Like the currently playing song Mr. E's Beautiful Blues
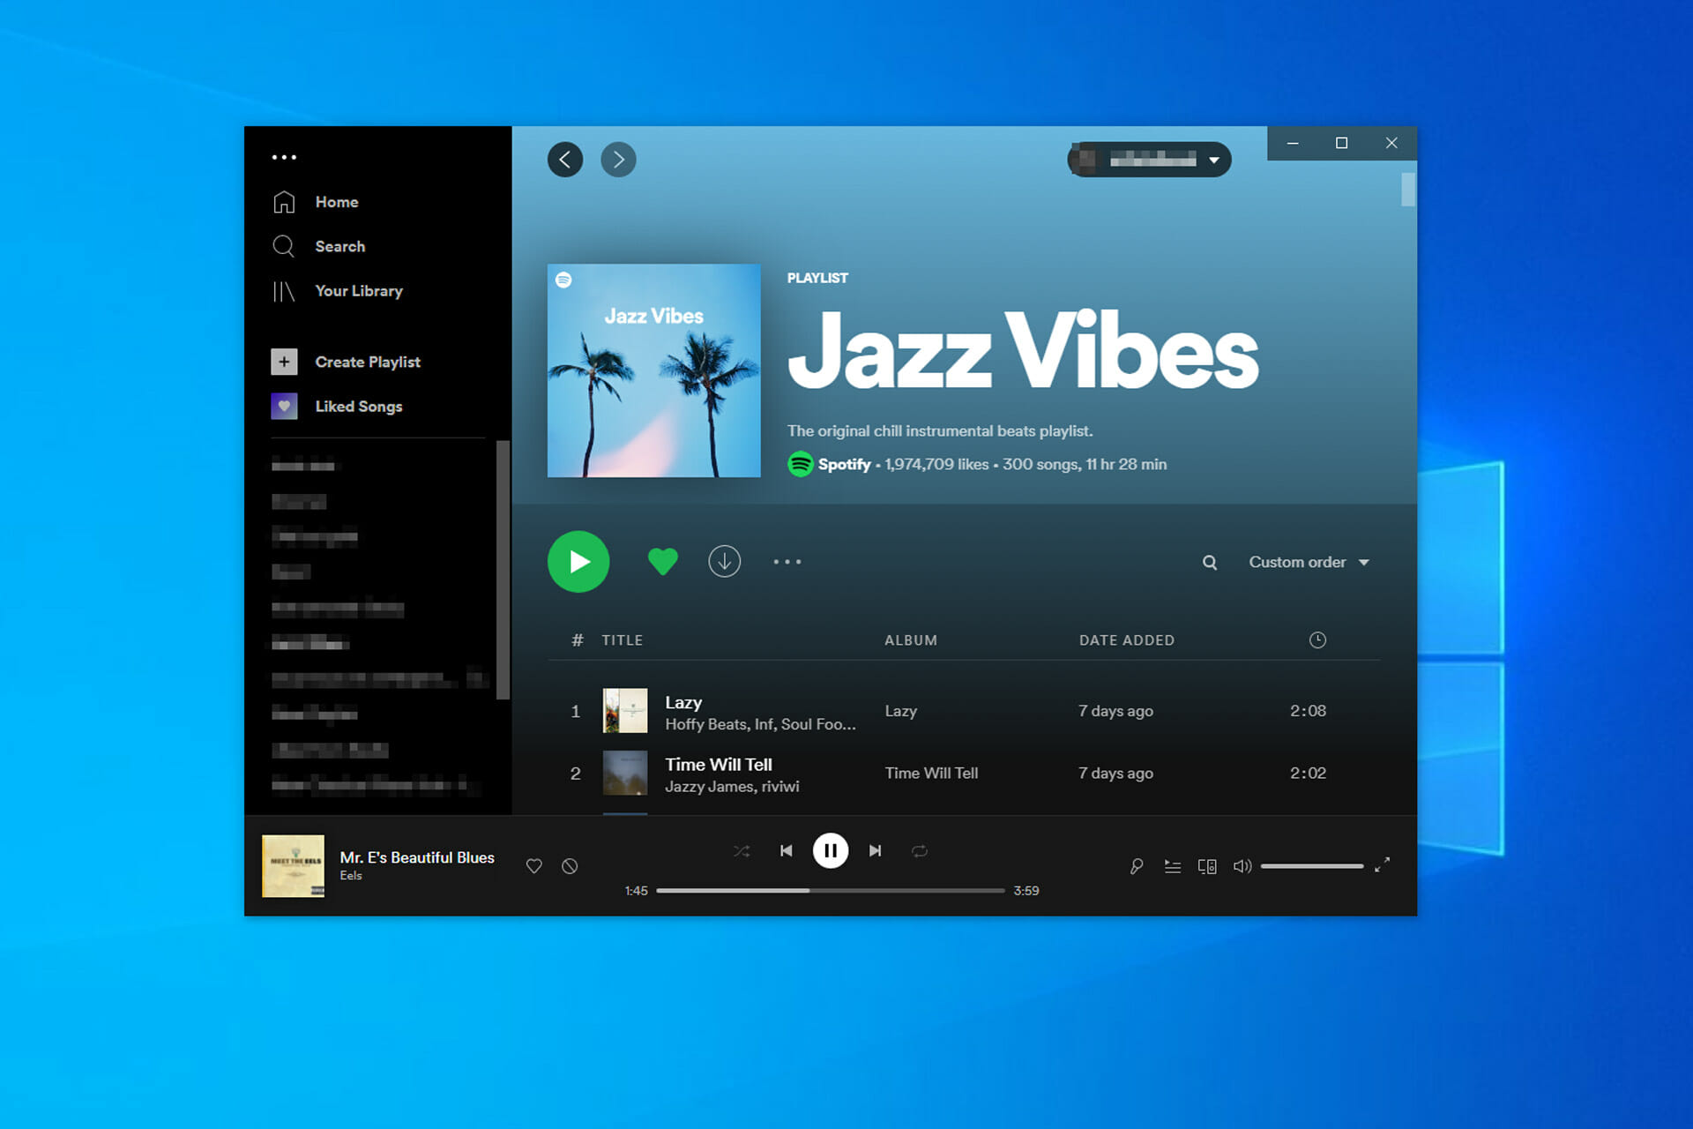 click(x=533, y=865)
